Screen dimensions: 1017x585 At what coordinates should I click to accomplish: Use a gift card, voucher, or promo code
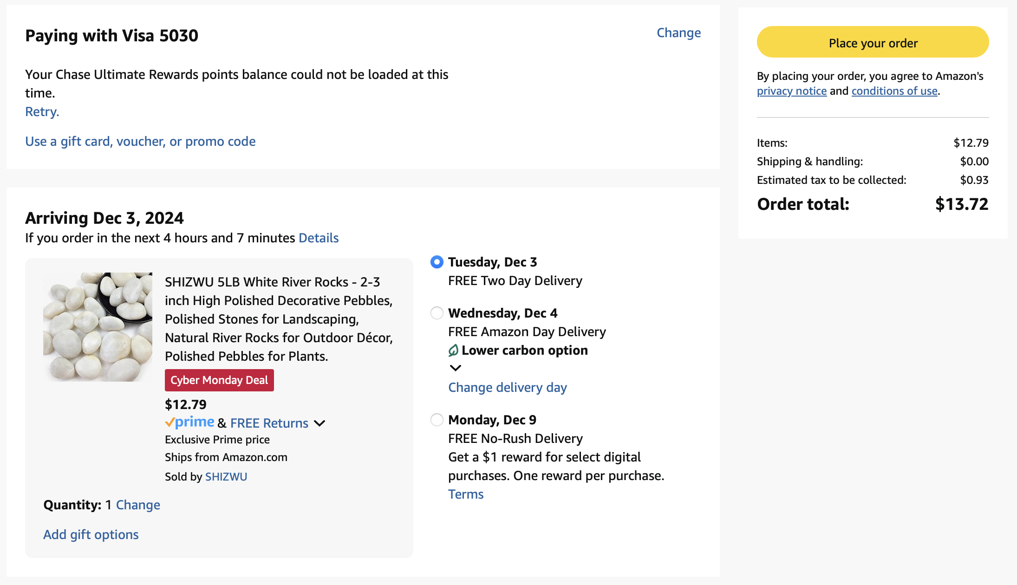coord(140,142)
